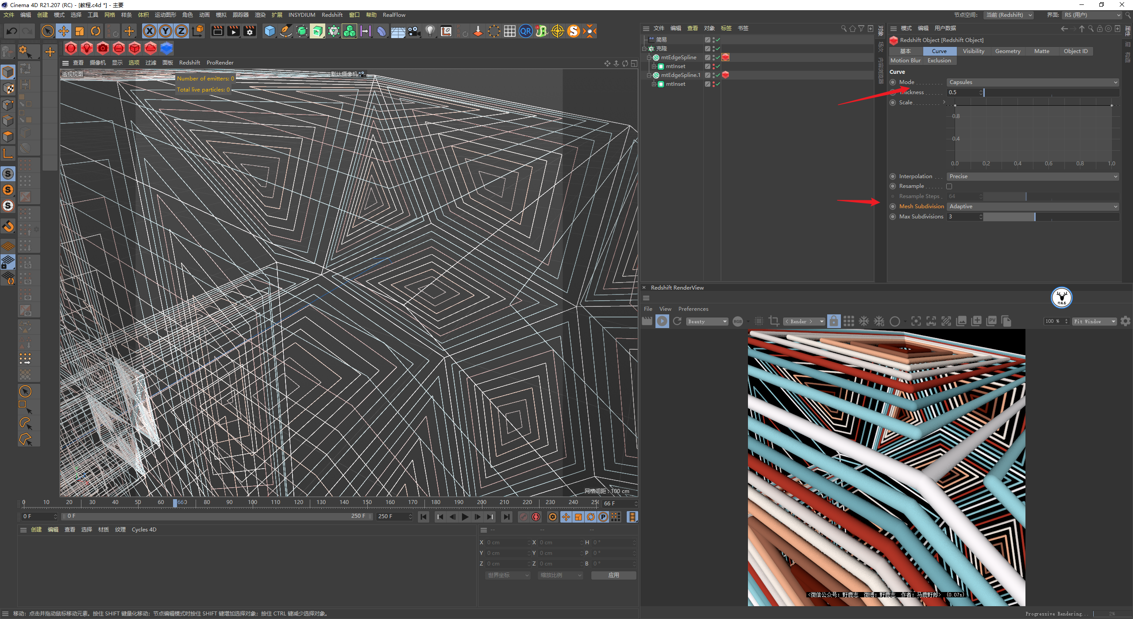
Task: Open the Beauty AOV dropdown
Action: click(707, 321)
